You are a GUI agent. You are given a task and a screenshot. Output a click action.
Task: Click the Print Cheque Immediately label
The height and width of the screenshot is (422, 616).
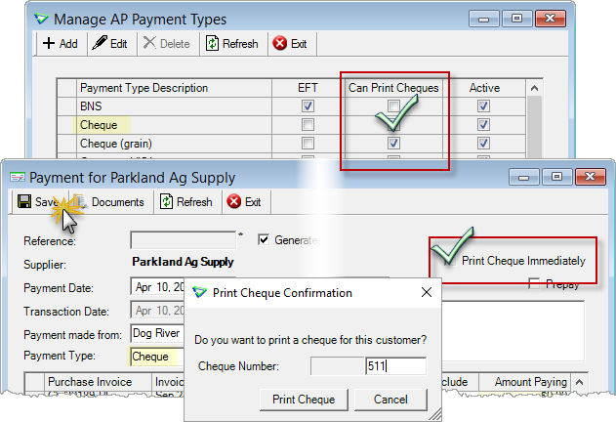(523, 261)
